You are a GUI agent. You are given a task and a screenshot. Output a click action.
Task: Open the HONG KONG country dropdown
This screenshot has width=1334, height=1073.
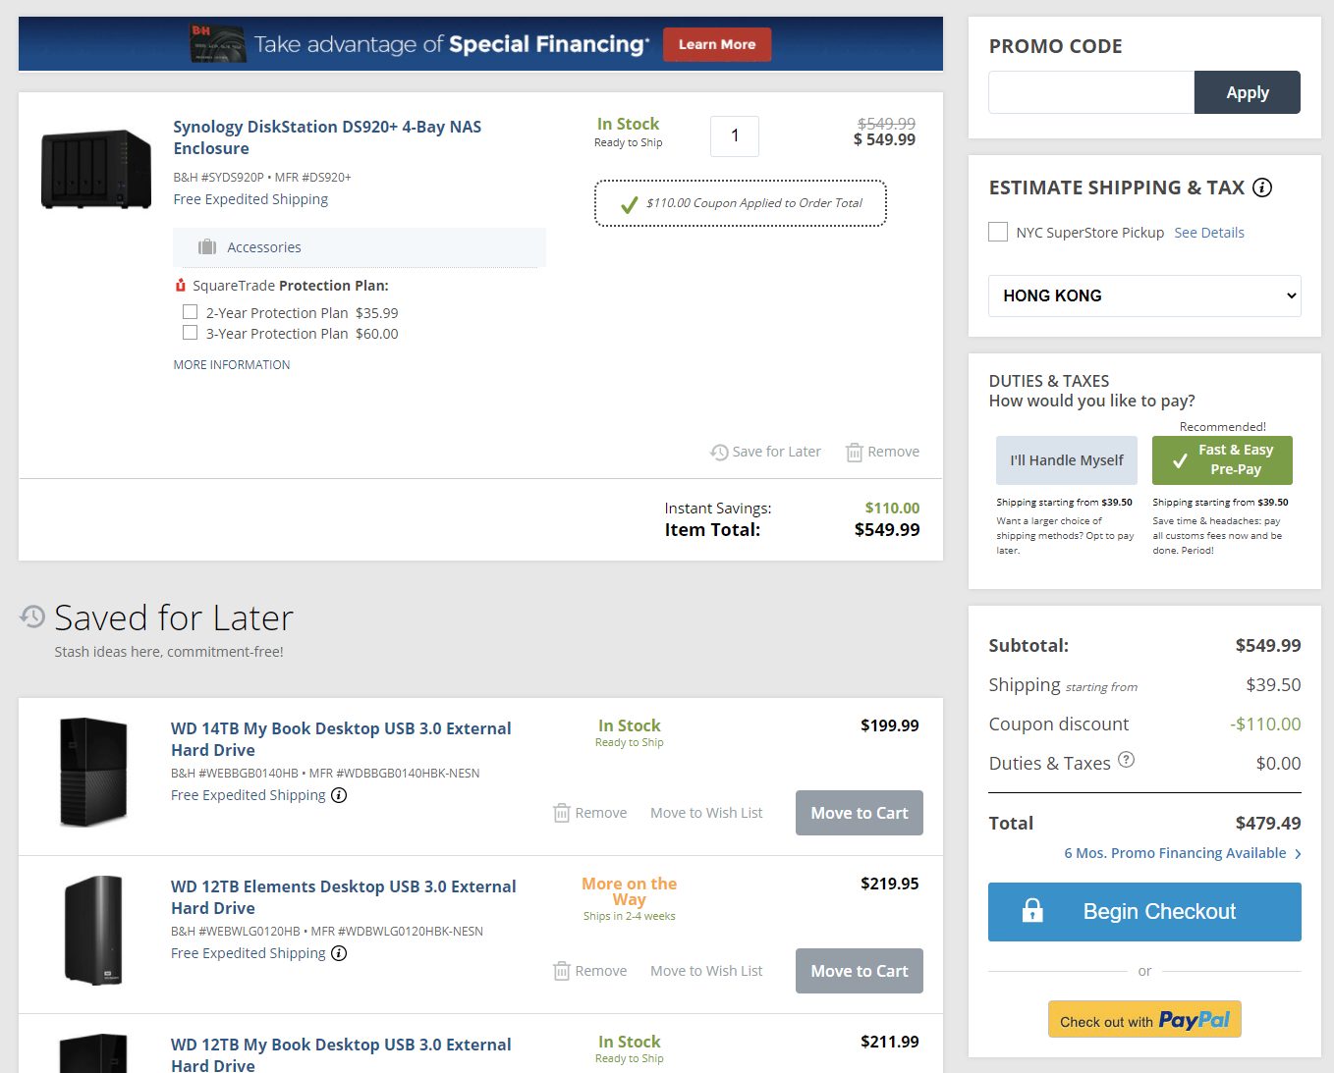pos(1145,295)
